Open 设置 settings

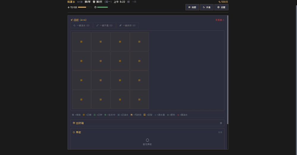coord(221,7)
